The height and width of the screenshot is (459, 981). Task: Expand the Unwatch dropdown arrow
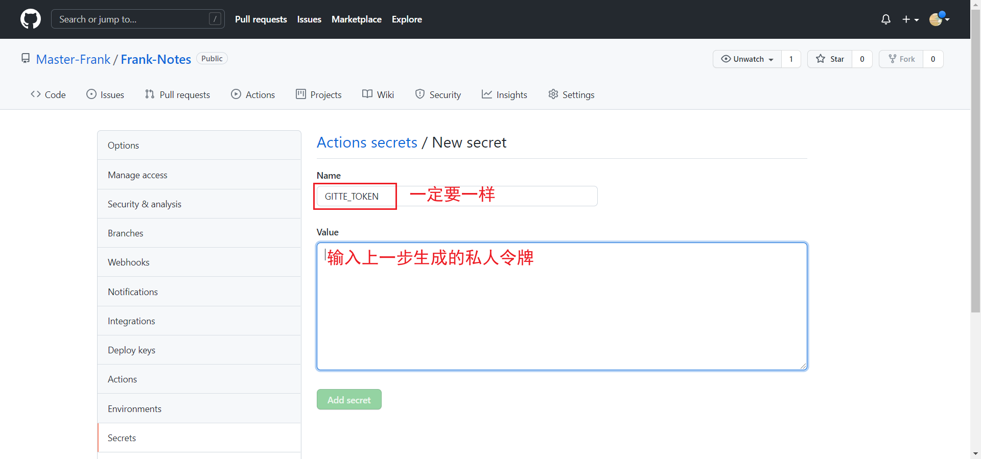pos(771,60)
